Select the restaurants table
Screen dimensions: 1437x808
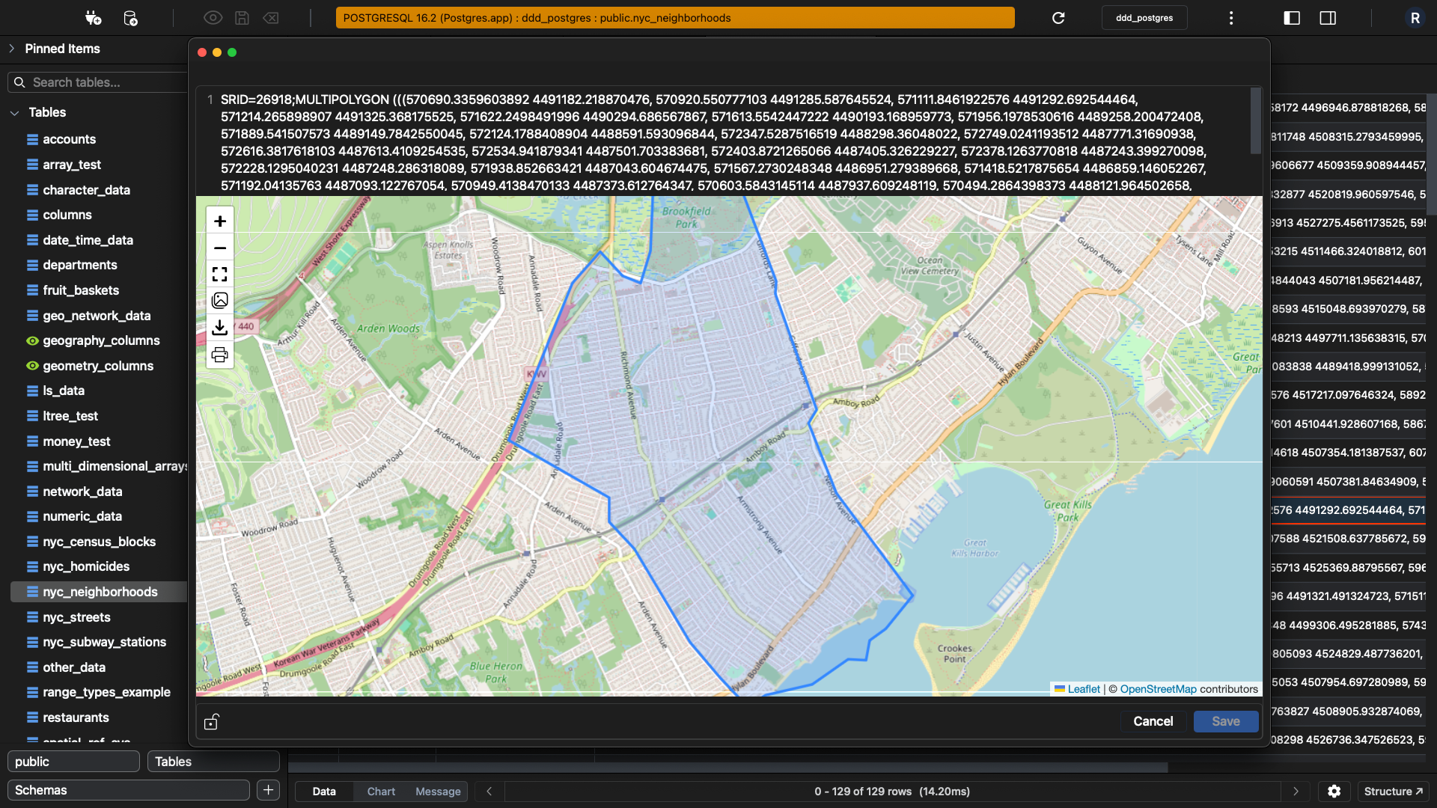[x=76, y=717]
